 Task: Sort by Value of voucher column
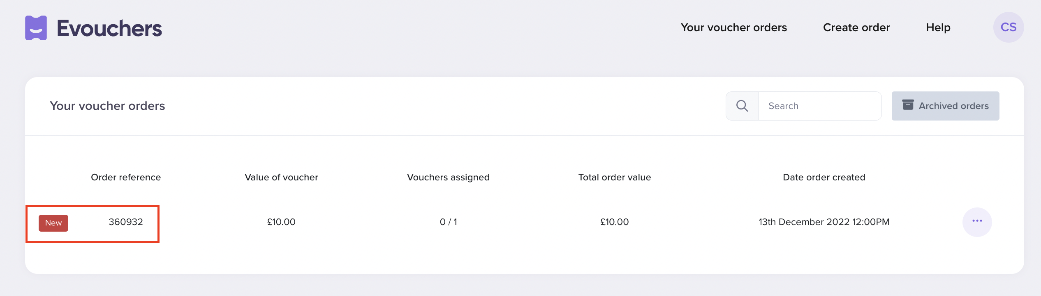click(281, 177)
